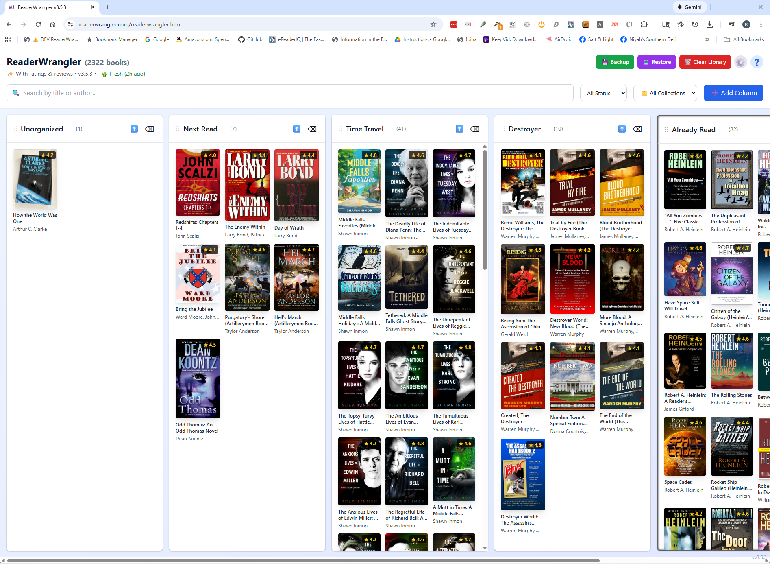Click the green Backup button
Screen dimensions: 770x564
click(x=615, y=62)
